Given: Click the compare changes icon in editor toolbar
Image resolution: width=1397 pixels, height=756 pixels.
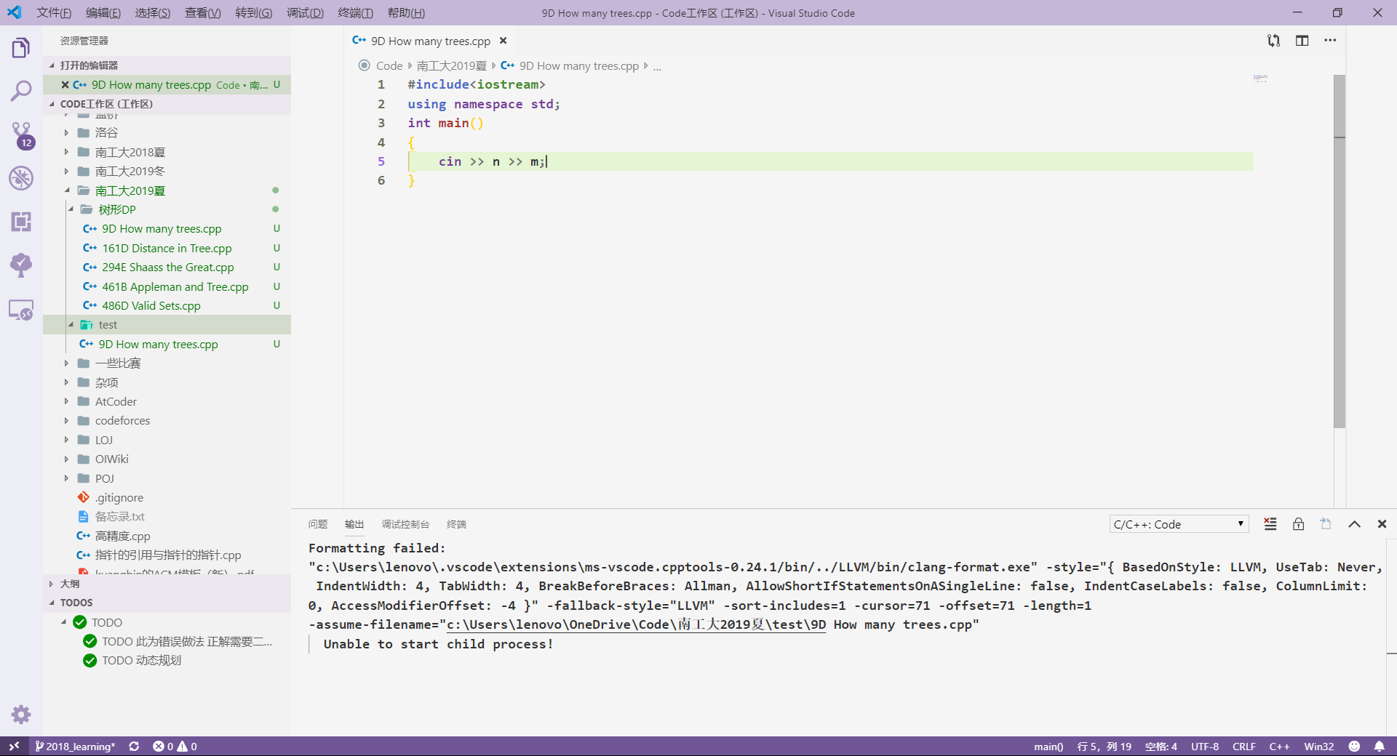Looking at the screenshot, I should point(1273,41).
